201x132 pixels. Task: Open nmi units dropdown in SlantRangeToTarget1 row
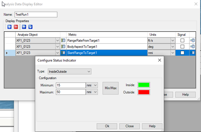tap(173, 53)
